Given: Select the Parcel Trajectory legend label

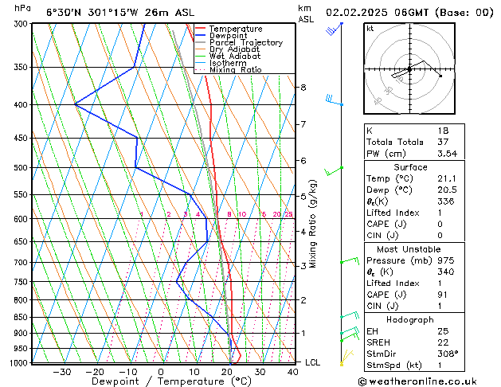Looking at the screenshot, I should (246, 42).
